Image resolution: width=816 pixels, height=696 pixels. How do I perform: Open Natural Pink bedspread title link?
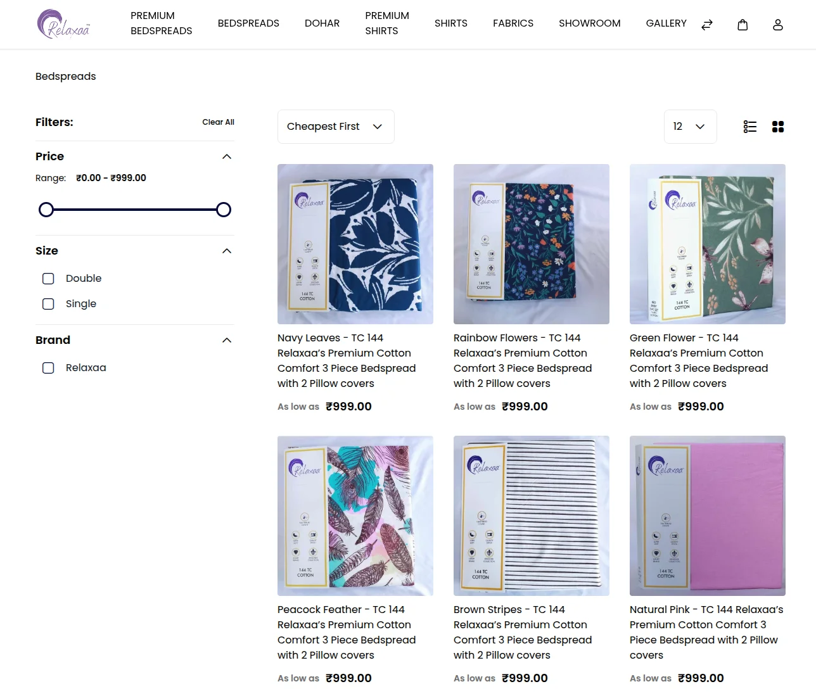[706, 633]
